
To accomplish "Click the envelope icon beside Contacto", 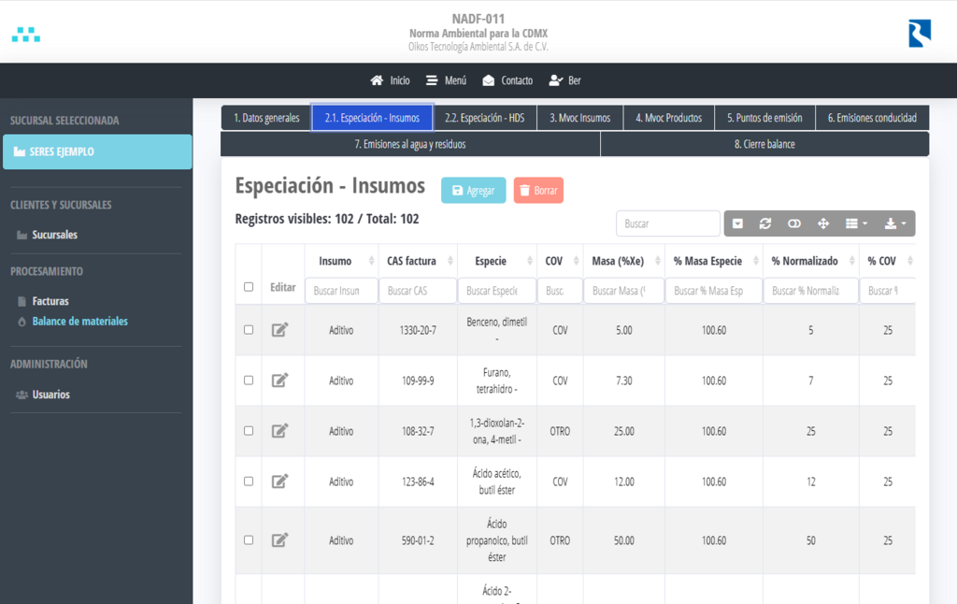I will click(488, 80).
